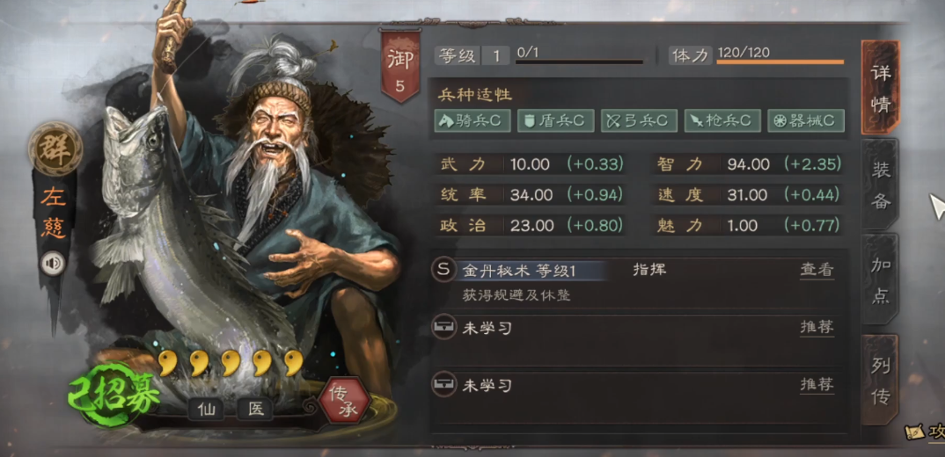Click 查看 to view the skill

coord(817,271)
